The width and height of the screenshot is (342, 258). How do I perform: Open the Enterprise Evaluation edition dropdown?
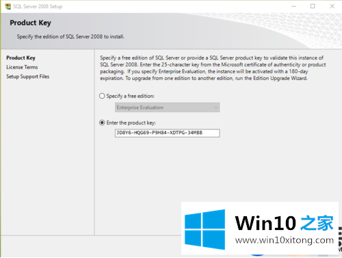(x=168, y=107)
